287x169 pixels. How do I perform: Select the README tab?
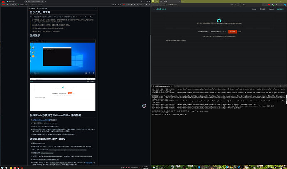pyautogui.click(x=32, y=8)
